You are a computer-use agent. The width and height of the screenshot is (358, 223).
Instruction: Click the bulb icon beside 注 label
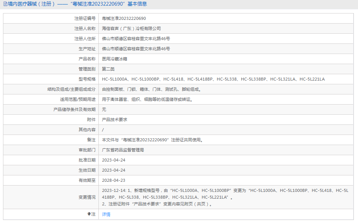point(89,214)
